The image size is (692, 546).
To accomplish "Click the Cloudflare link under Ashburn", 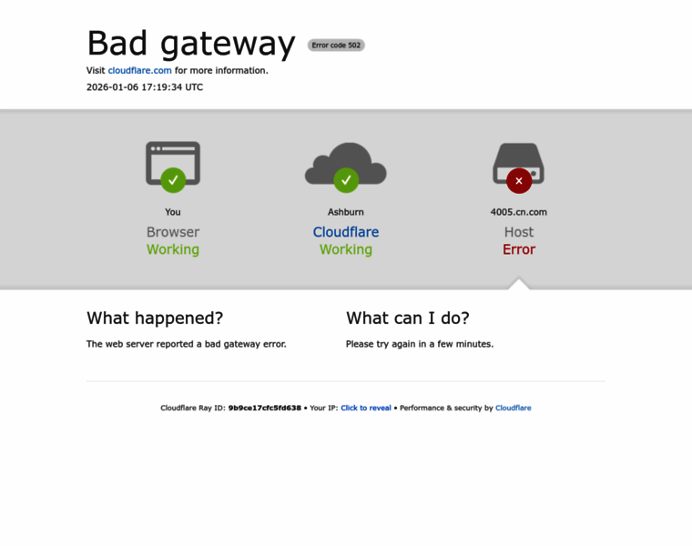I will coord(346,232).
